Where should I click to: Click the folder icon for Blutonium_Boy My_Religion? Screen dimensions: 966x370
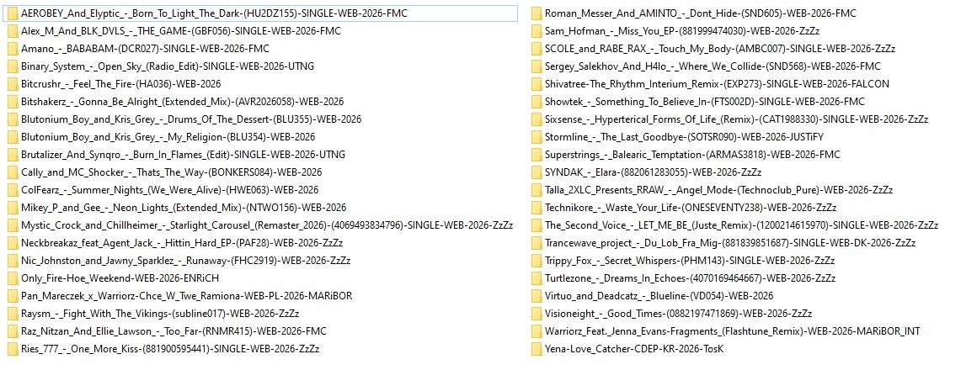13,137
